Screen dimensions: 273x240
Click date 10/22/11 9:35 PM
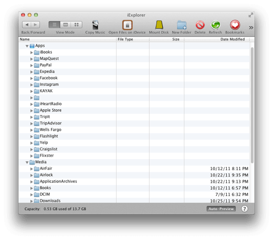229,175
